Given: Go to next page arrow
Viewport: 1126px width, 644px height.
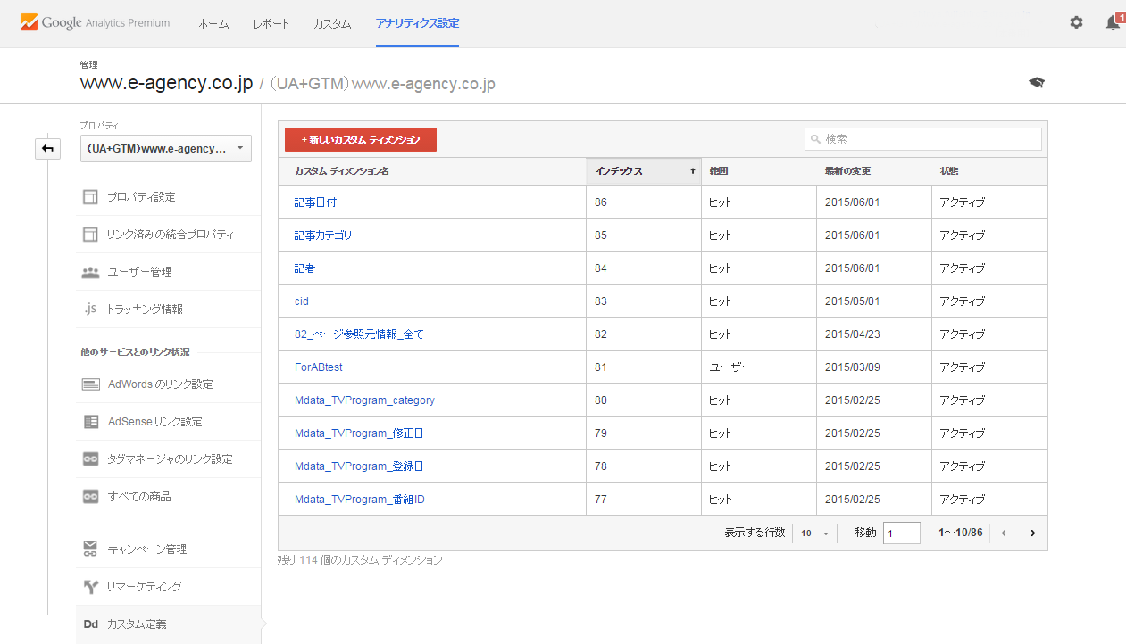Looking at the screenshot, I should click(1033, 533).
